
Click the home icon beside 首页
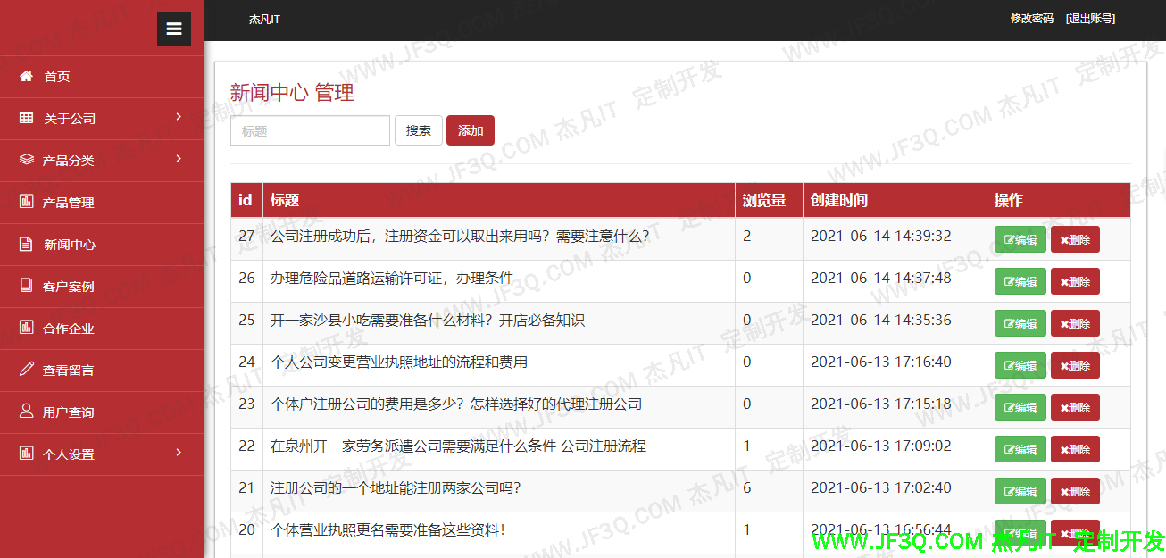[x=27, y=76]
